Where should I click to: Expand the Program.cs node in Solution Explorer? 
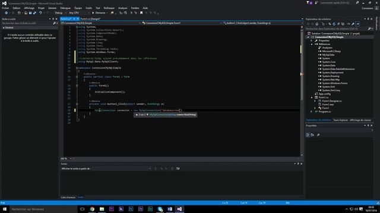pos(312,112)
